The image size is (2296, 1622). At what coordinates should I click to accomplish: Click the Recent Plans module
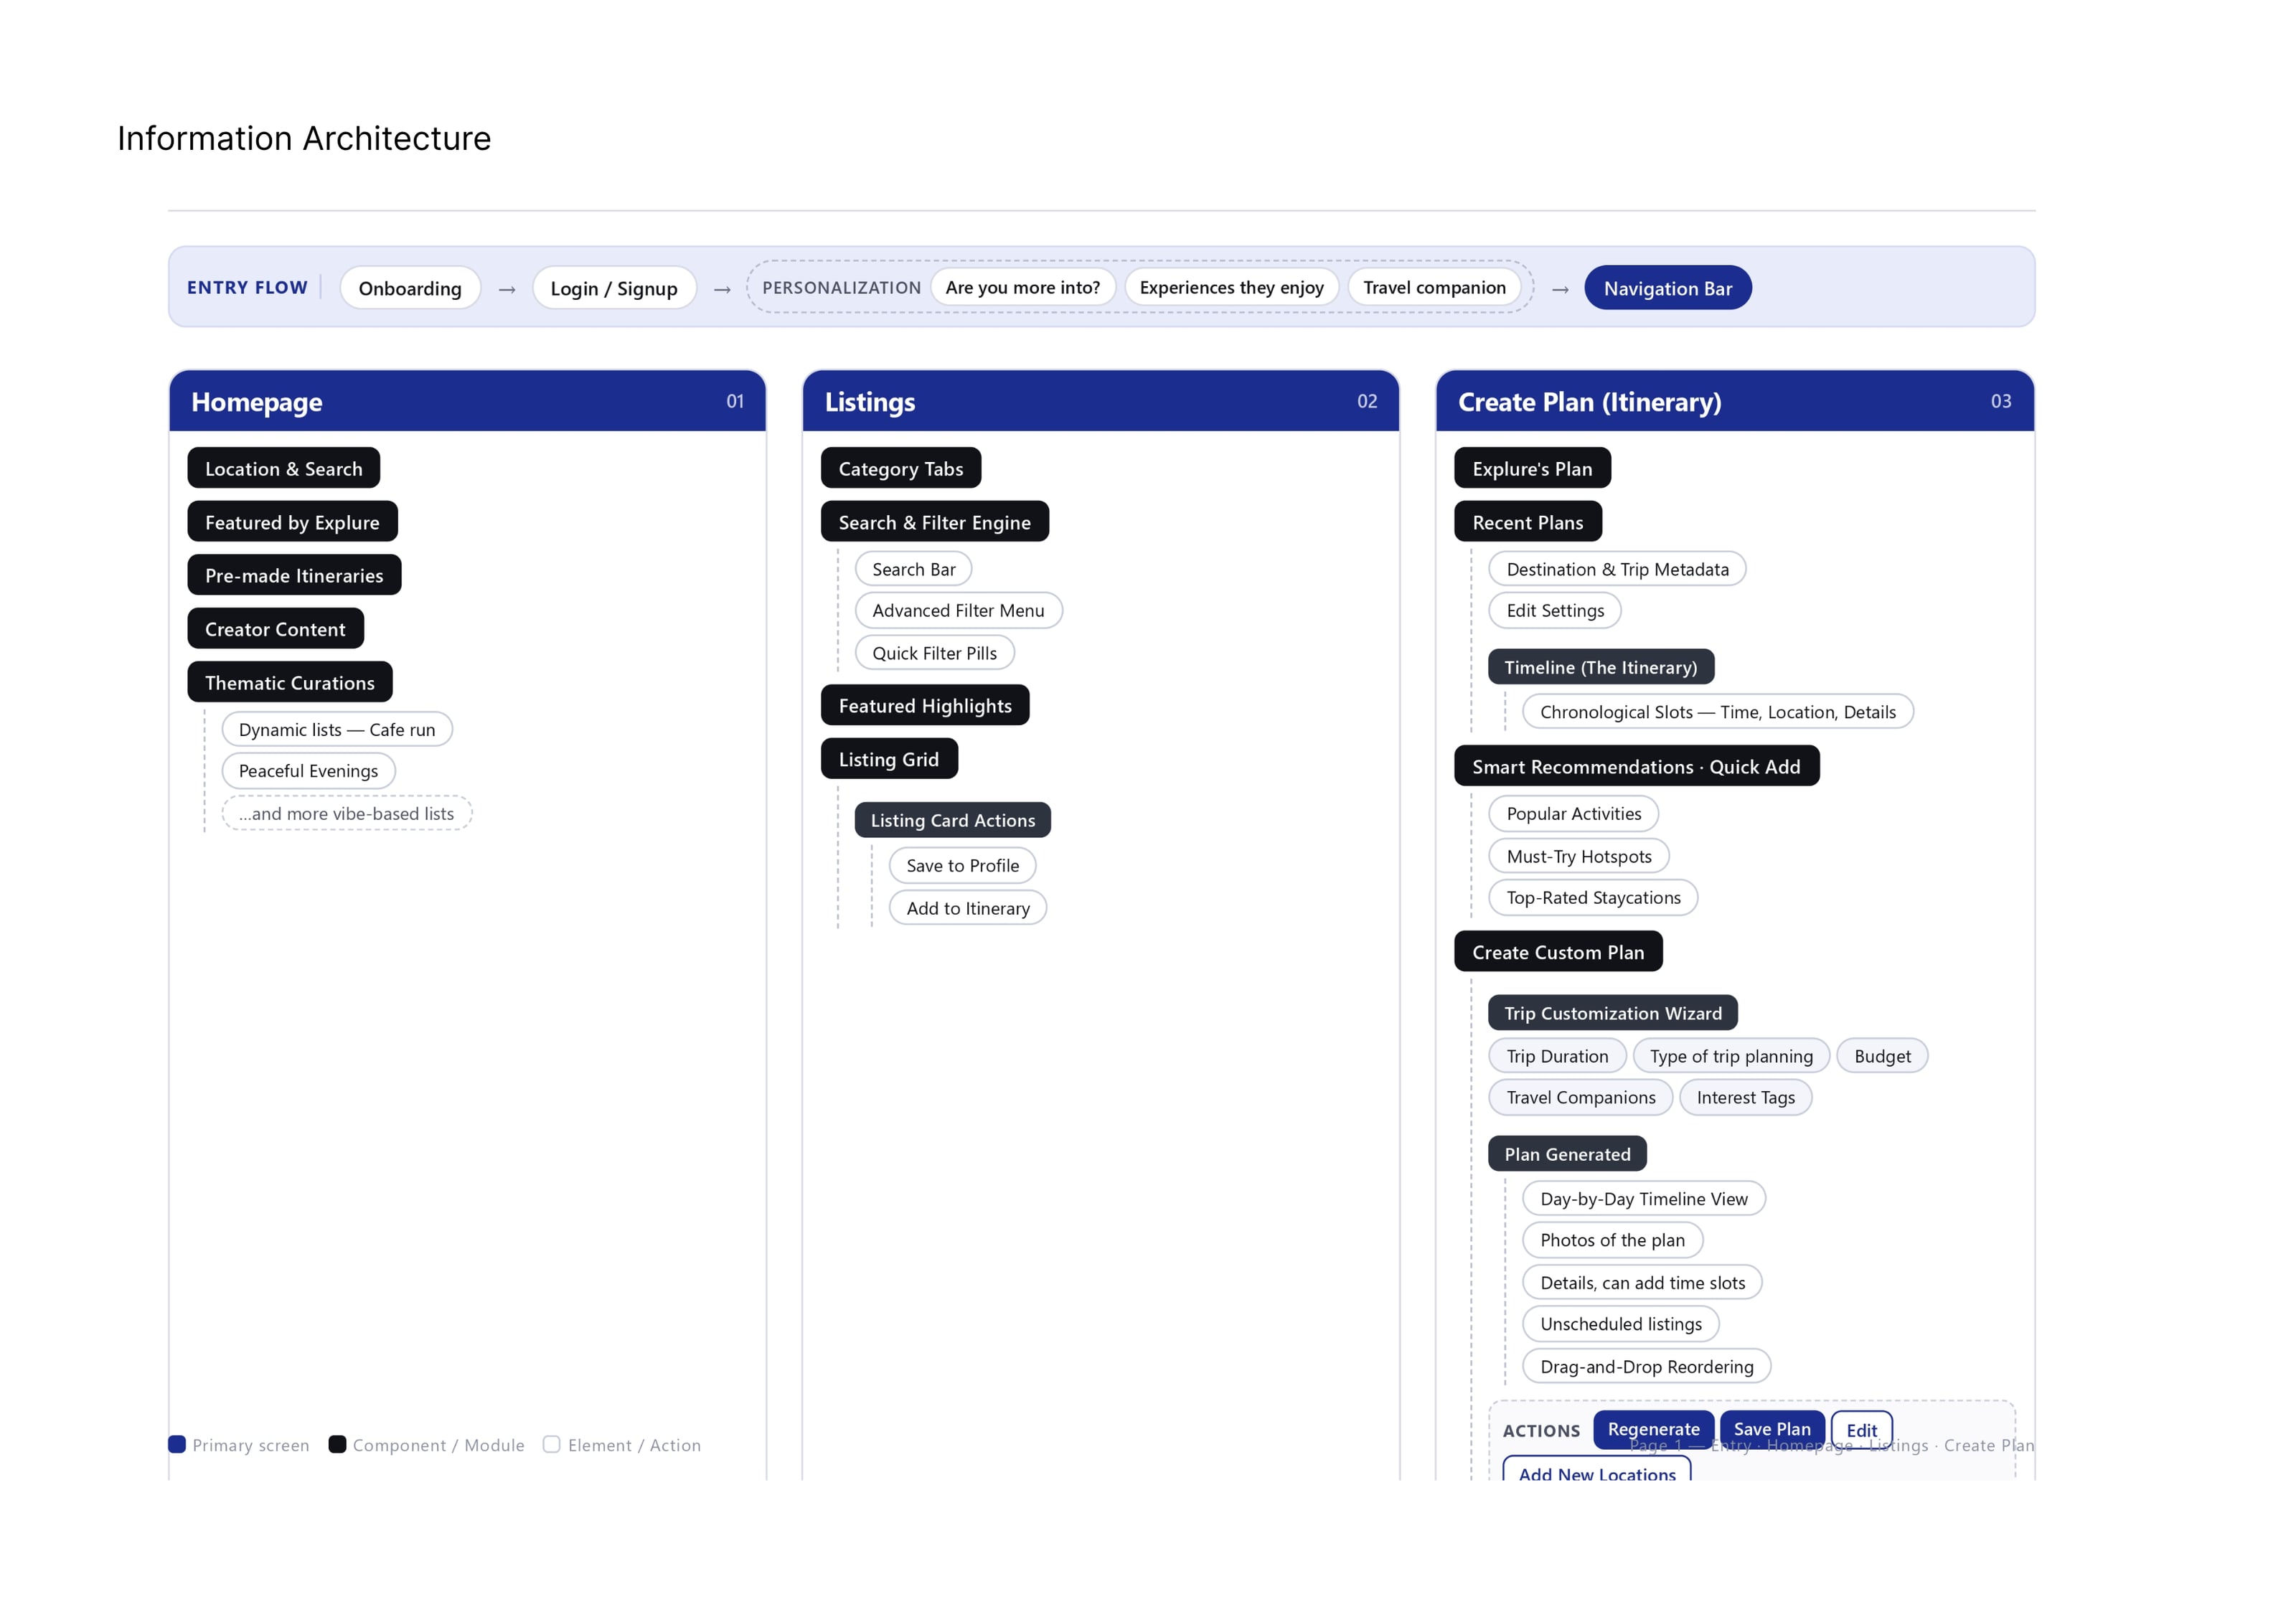(x=1527, y=522)
